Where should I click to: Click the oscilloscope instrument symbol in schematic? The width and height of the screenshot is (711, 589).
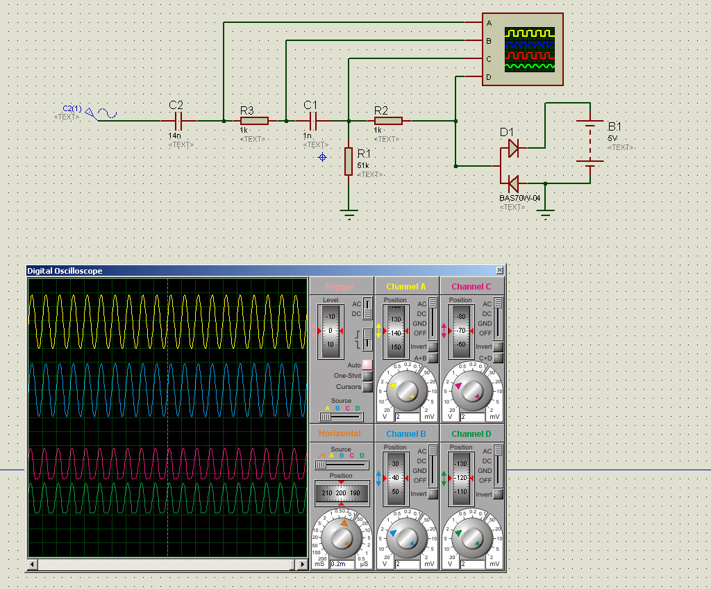(523, 49)
